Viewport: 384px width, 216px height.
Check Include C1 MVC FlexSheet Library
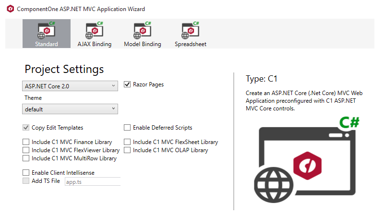[x=127, y=142]
